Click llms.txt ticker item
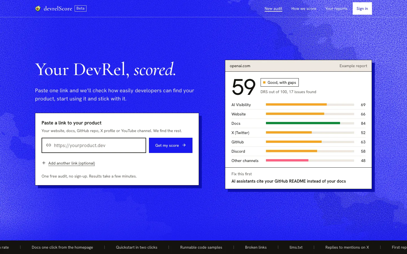The image size is (407, 254). click(x=296, y=247)
